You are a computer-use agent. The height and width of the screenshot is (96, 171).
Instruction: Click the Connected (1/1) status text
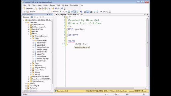[x=63, y=91]
